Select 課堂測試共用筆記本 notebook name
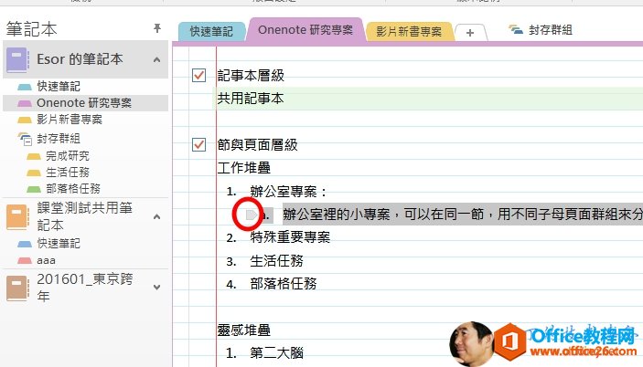The width and height of the screenshot is (643, 367). coord(84,216)
